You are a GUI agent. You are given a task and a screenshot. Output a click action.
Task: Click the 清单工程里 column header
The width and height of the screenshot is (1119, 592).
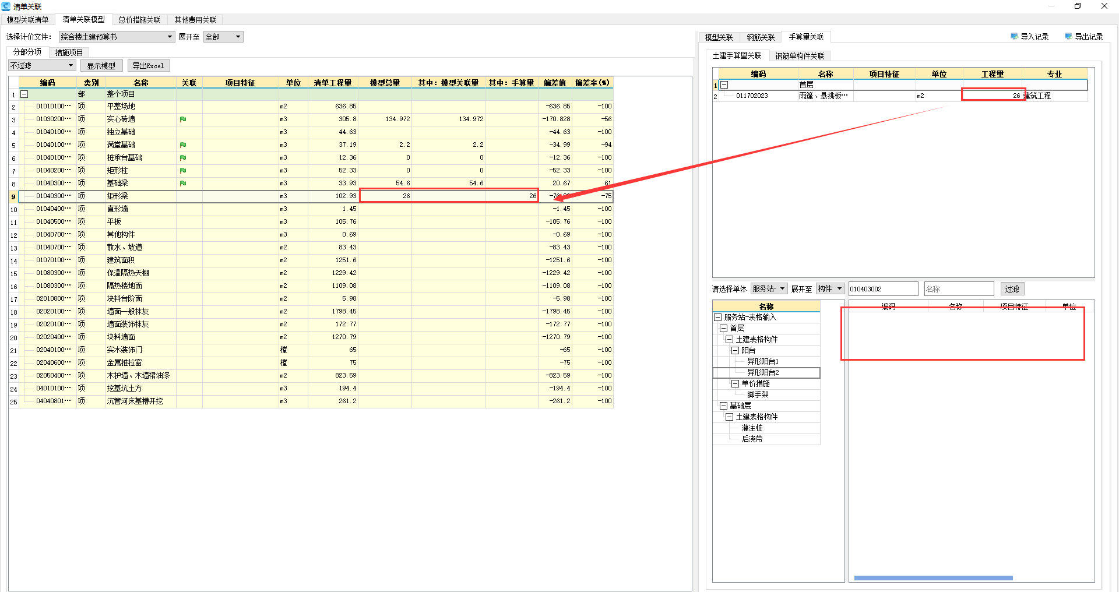click(x=333, y=83)
